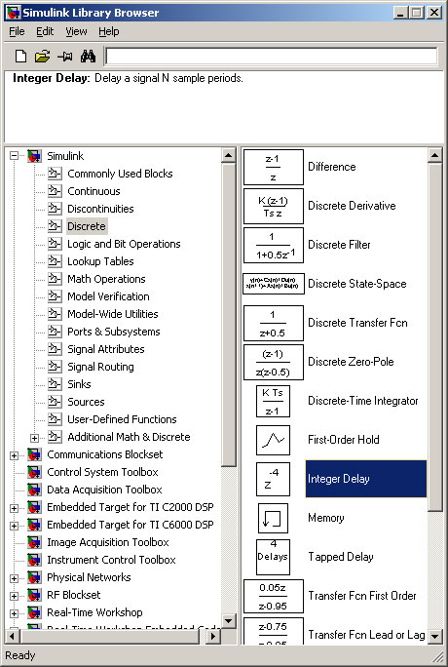Click in the block search text field
448x667 pixels.
point(272,57)
